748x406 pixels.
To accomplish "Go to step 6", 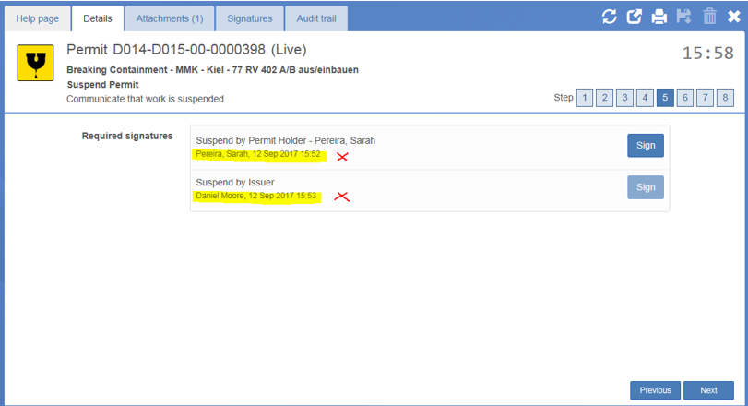I will point(685,98).
